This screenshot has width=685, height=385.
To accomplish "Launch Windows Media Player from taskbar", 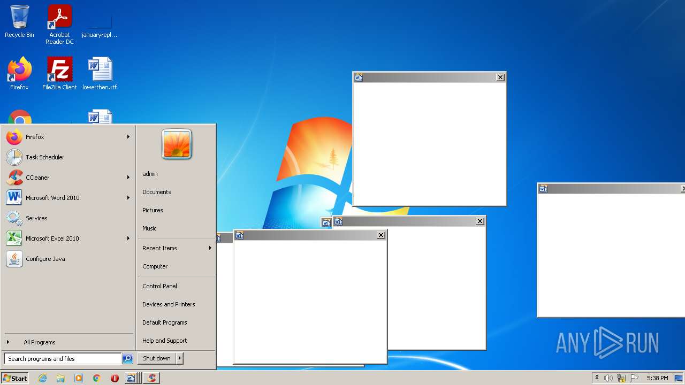I will pyautogui.click(x=79, y=378).
